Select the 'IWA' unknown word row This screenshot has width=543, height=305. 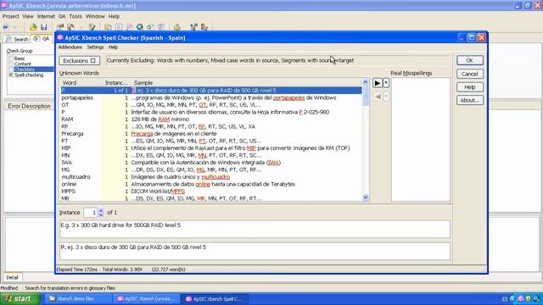211,163
